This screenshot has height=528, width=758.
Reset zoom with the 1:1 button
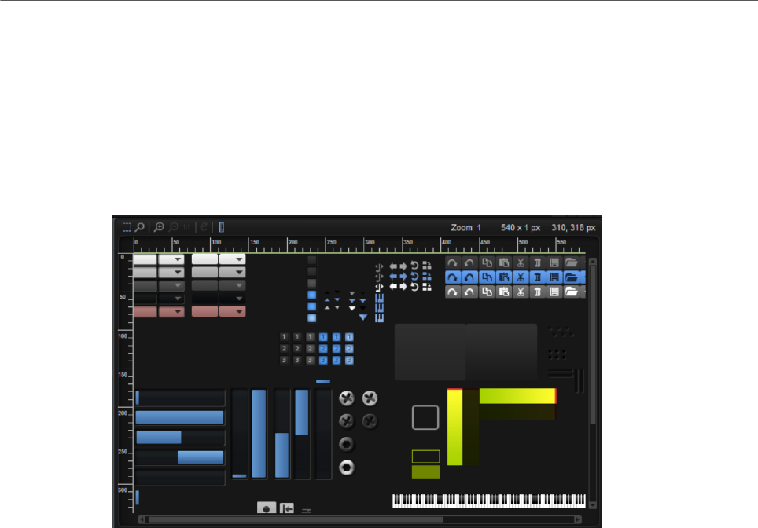pyautogui.click(x=186, y=227)
